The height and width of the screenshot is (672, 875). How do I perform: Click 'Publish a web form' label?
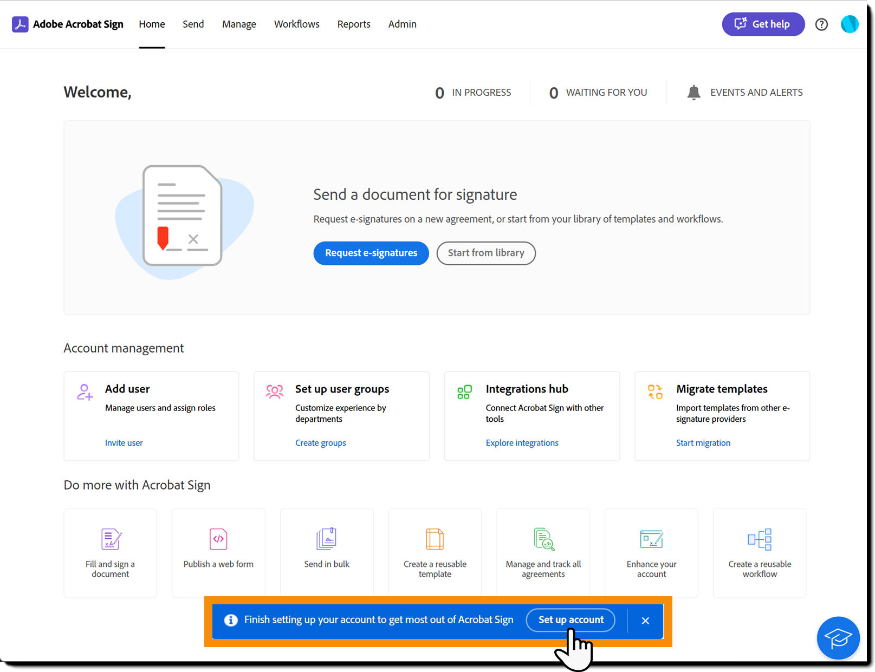(218, 564)
